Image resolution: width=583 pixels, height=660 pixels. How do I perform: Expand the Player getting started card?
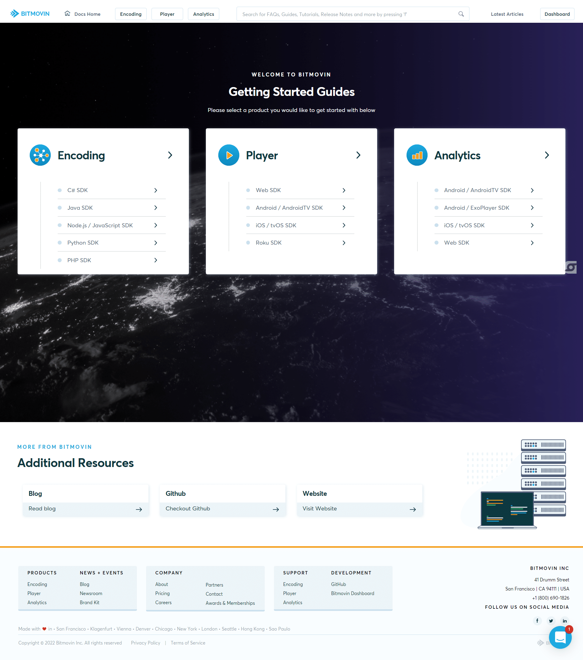coord(359,154)
